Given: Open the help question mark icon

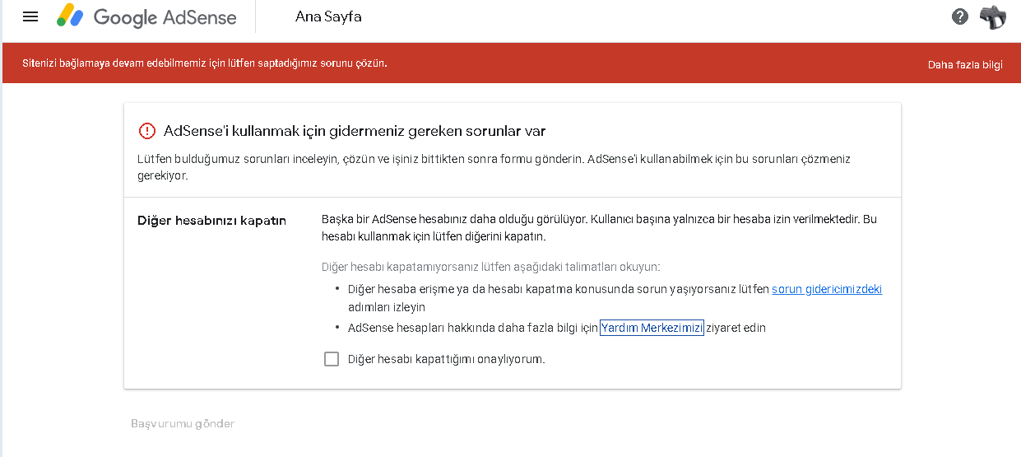Looking at the screenshot, I should coord(960,16).
